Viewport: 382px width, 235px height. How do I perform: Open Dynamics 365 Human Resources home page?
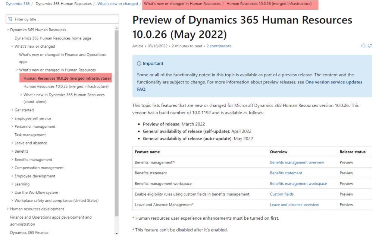point(53,38)
